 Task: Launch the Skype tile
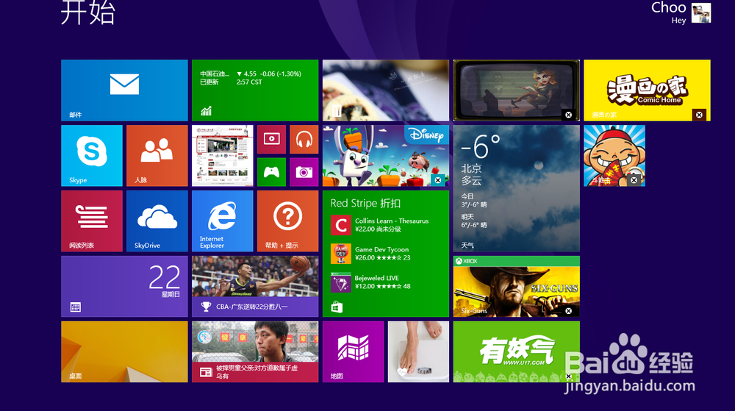92,155
